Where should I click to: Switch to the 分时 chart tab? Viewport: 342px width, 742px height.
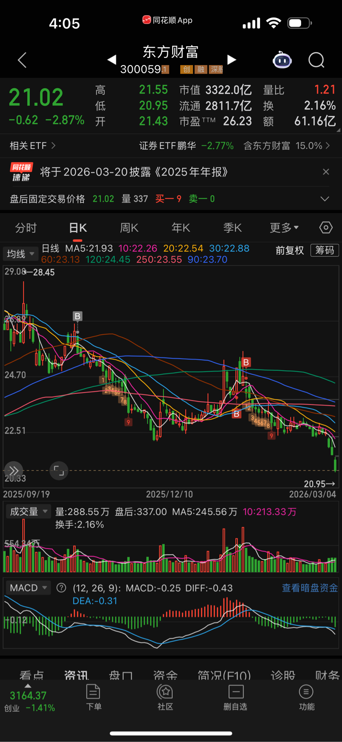click(26, 228)
